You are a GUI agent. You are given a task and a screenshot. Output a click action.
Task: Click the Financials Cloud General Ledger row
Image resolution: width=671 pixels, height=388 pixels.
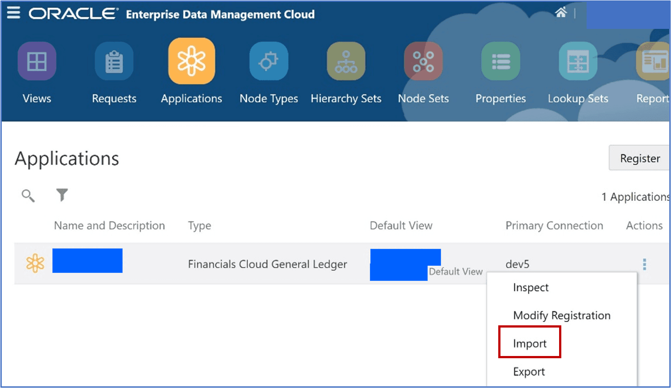pos(267,264)
